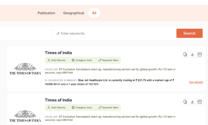208x125 pixels.
Task: Open the first card's Times of India title
Action: coord(58,53)
